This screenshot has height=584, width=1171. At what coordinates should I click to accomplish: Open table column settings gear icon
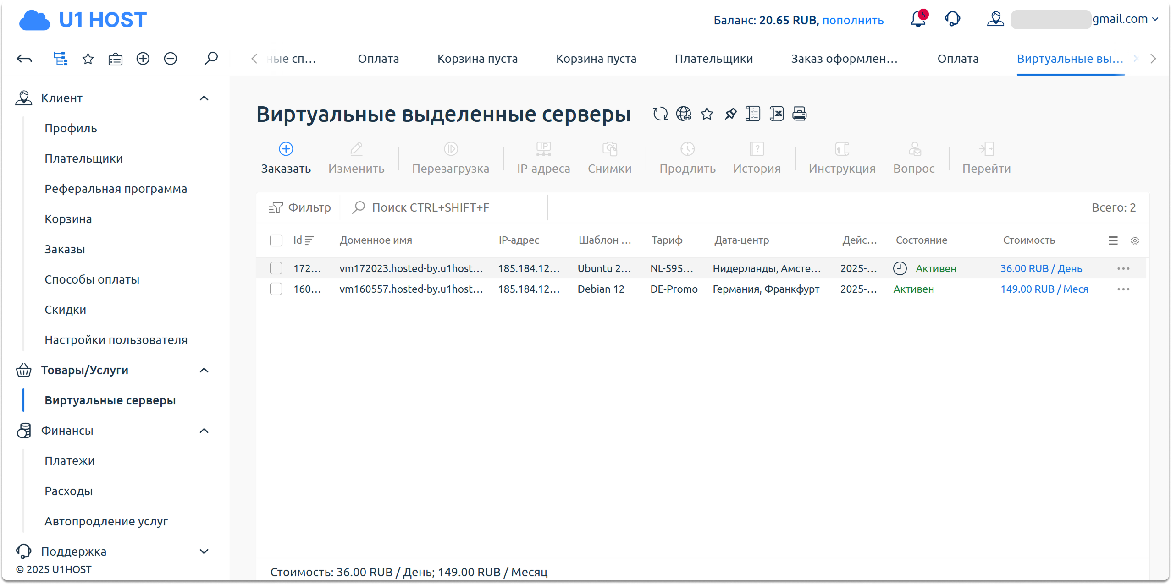pos(1135,240)
